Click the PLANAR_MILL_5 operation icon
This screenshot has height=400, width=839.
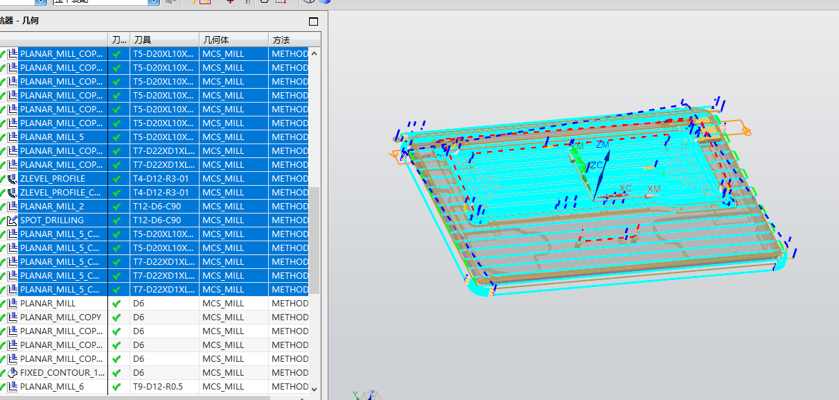12,137
